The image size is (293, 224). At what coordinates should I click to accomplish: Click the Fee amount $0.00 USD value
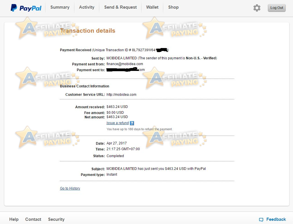[x=115, y=113]
